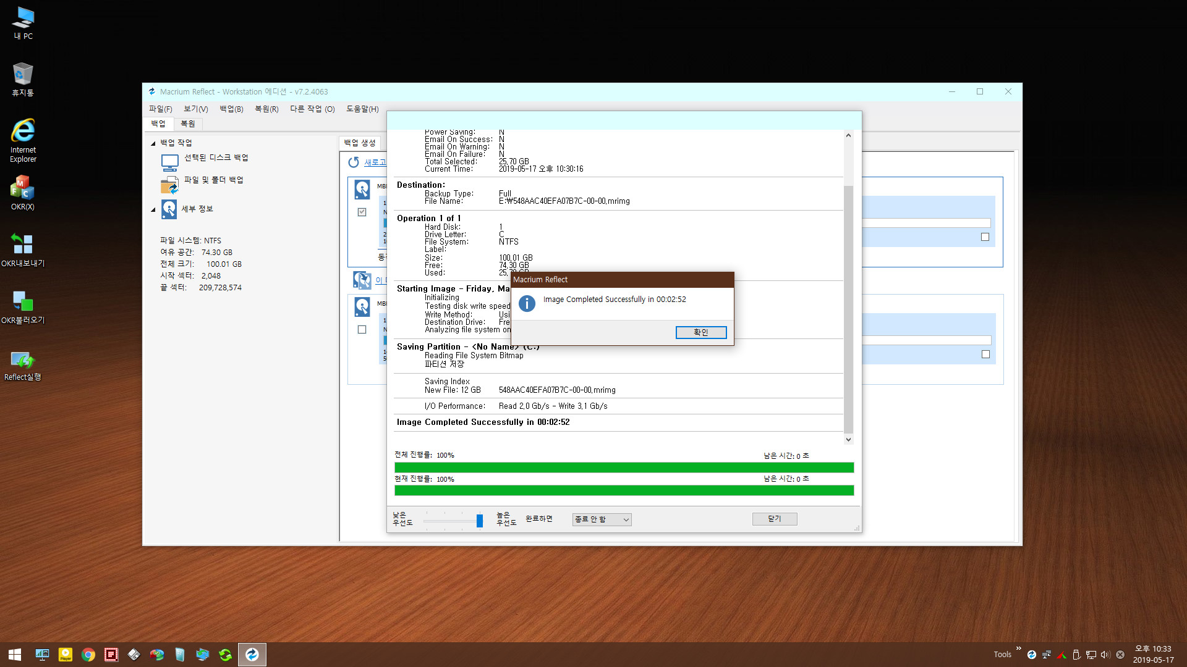Click the priority slider handle

[479, 521]
